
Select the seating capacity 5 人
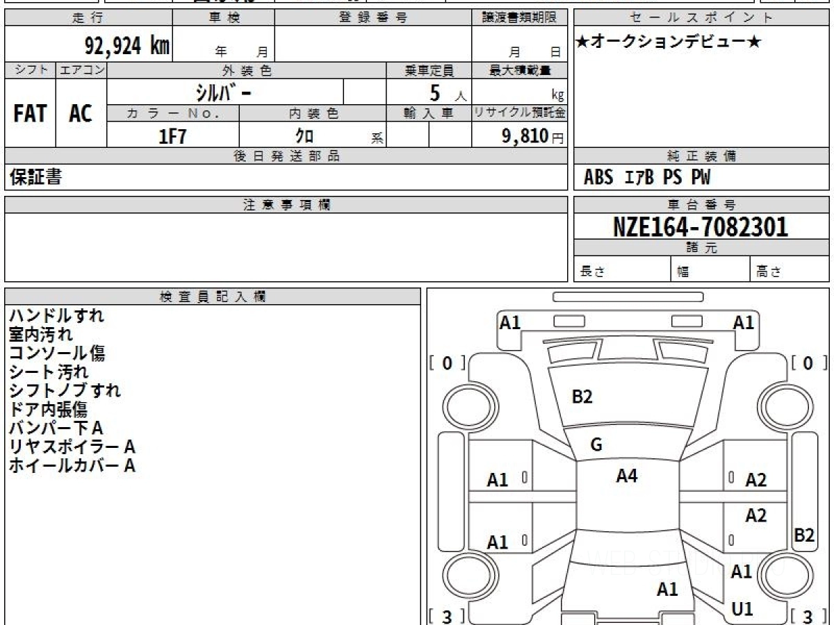448,93
